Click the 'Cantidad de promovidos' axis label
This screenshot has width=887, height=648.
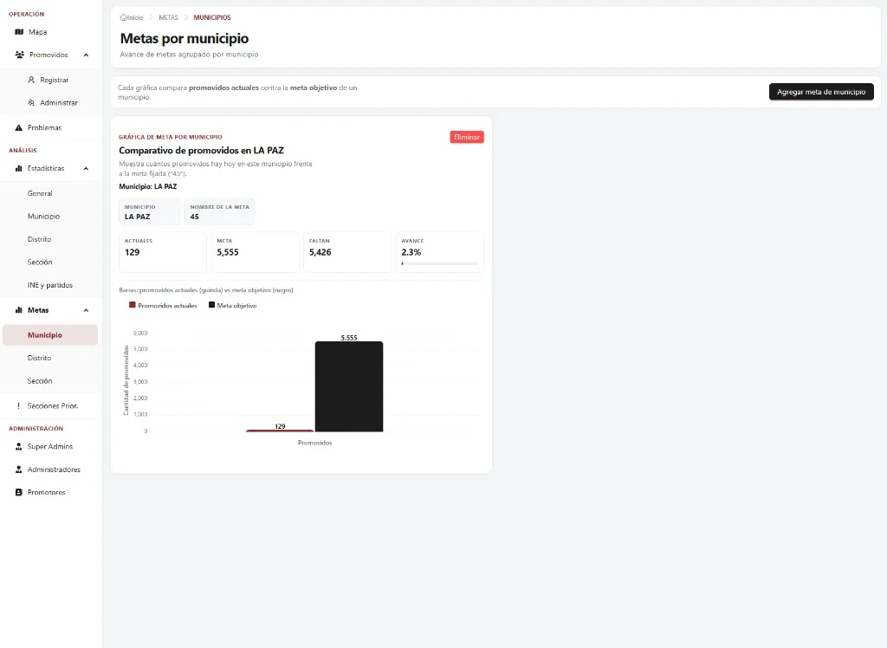tap(126, 380)
